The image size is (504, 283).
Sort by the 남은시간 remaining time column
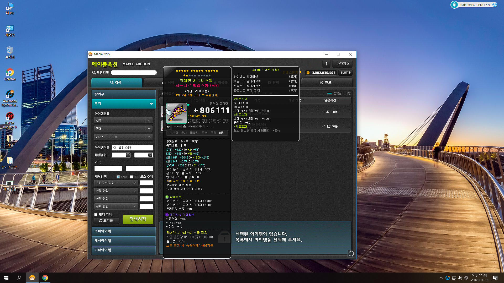click(x=332, y=100)
